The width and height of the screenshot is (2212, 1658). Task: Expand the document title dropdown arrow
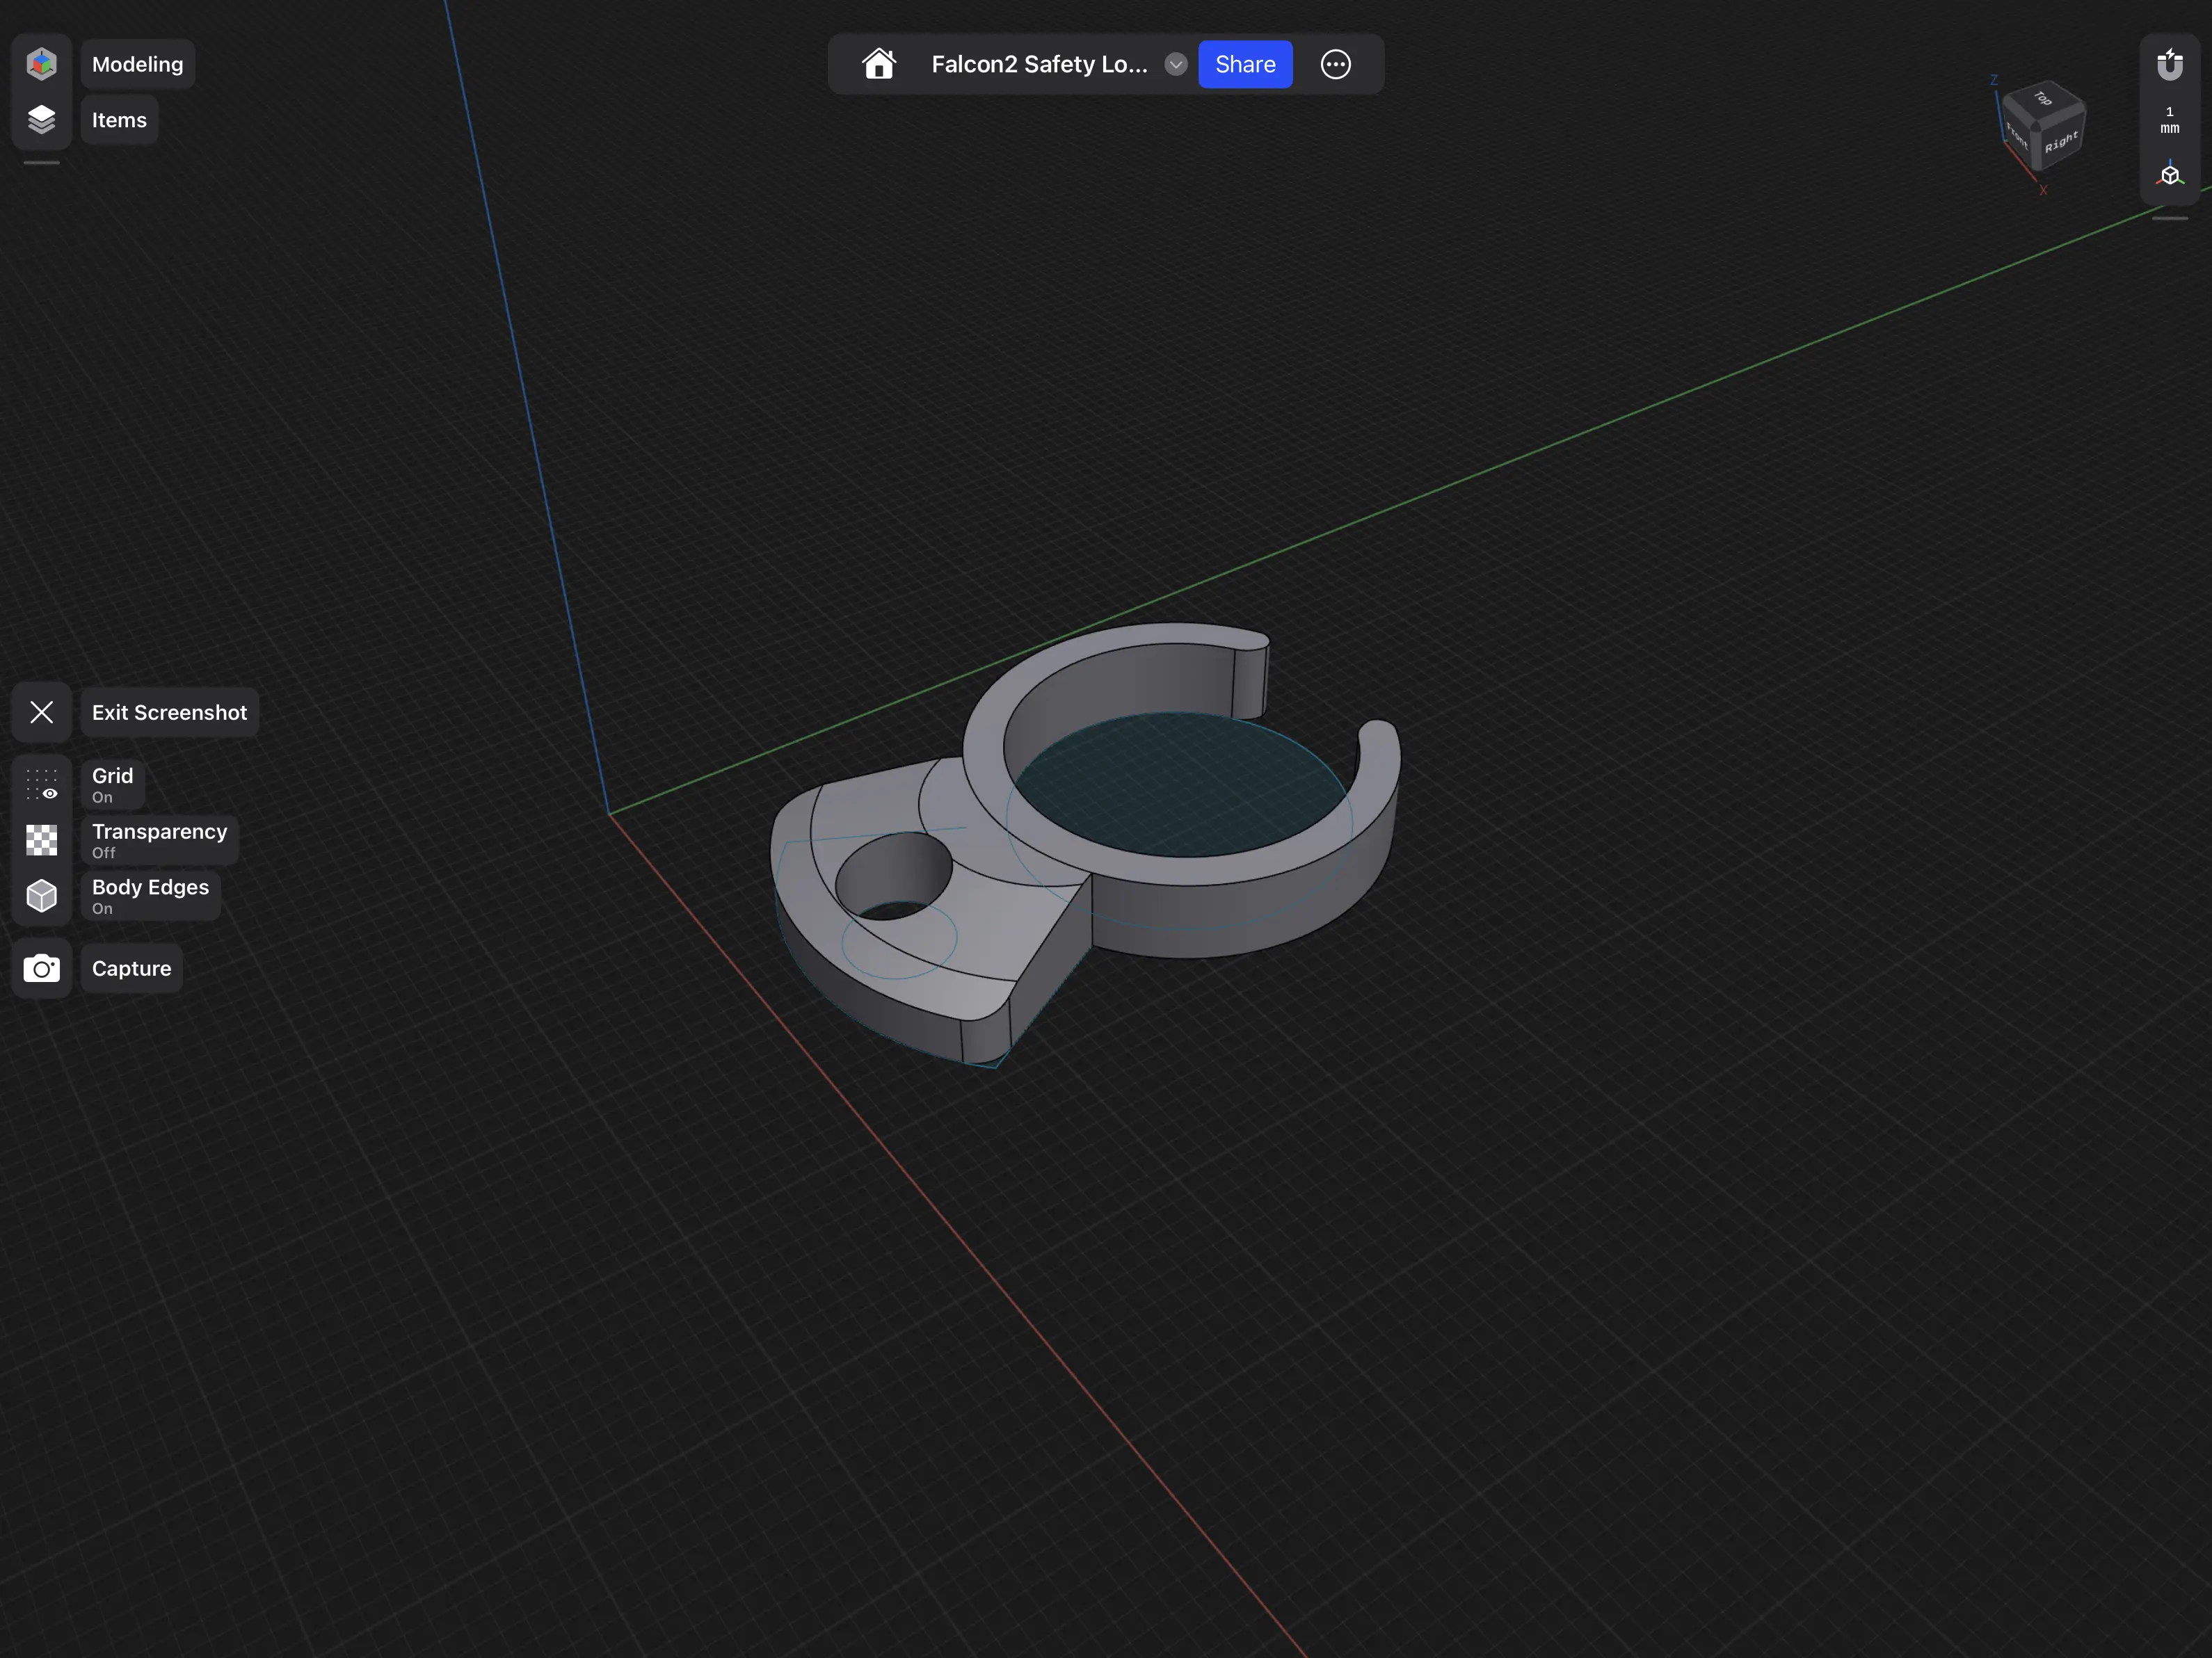tap(1175, 64)
